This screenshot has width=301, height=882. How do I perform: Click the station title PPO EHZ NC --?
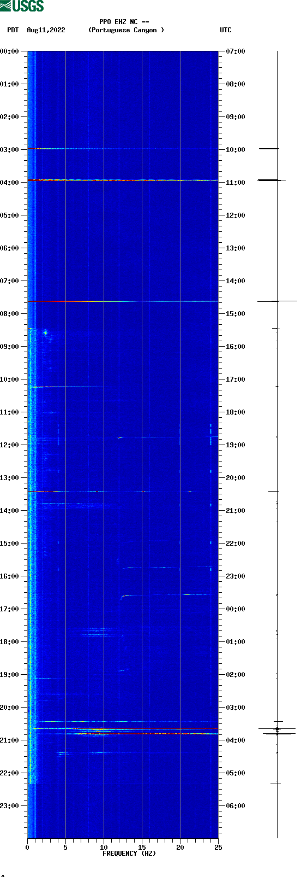click(x=124, y=22)
